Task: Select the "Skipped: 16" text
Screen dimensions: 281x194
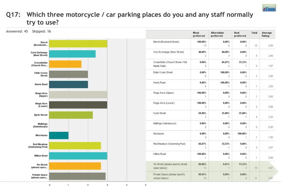Action: click(41, 31)
